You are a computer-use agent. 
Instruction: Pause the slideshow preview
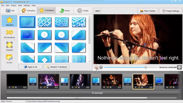tap(96, 67)
